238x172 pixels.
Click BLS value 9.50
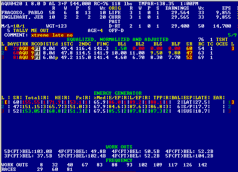[x=156, y=53]
